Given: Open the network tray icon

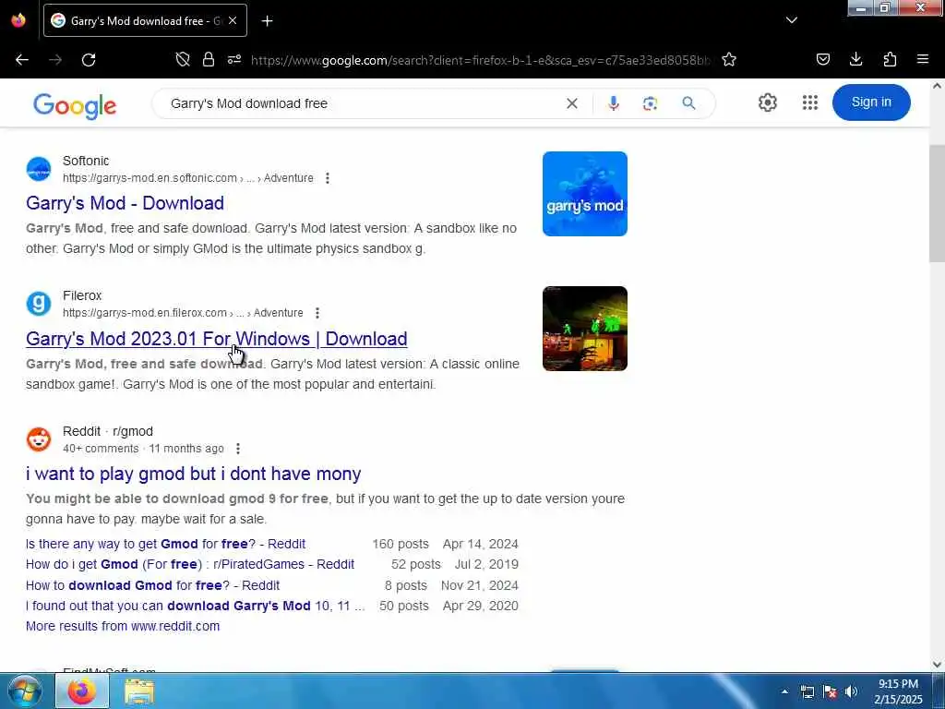Looking at the screenshot, I should click(807, 691).
